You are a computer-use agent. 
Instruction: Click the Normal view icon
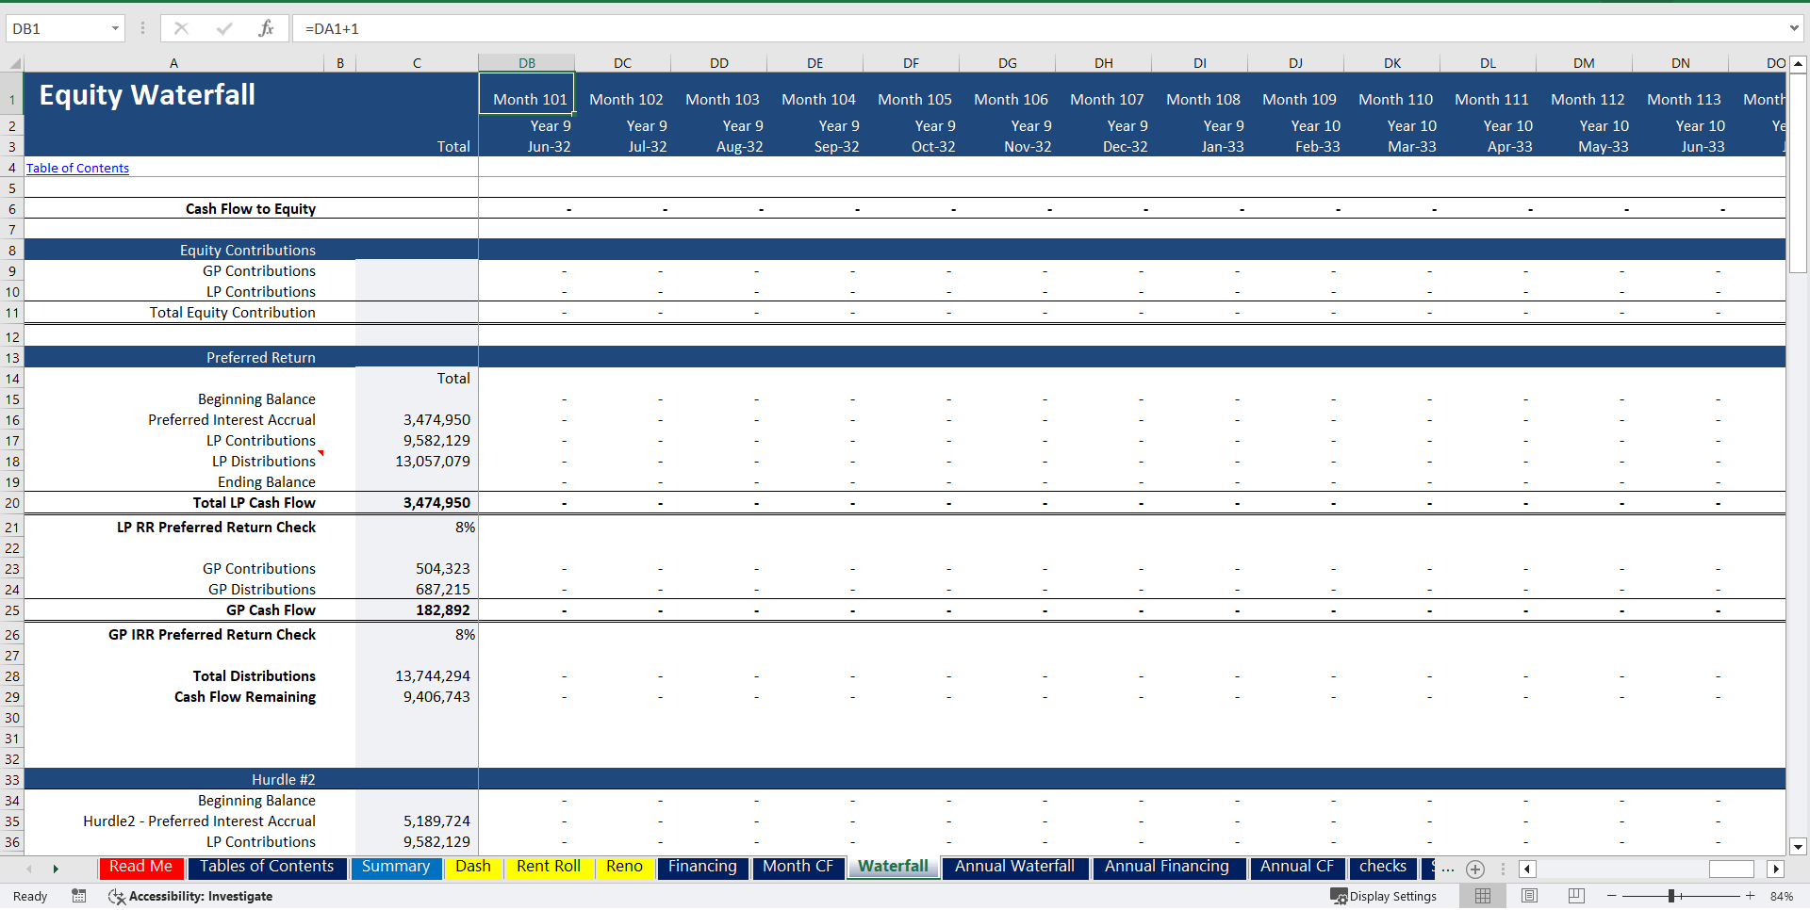(x=1482, y=896)
